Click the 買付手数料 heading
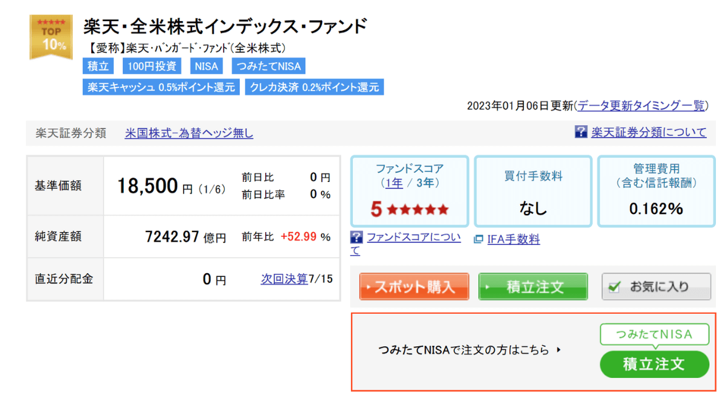 (x=533, y=176)
